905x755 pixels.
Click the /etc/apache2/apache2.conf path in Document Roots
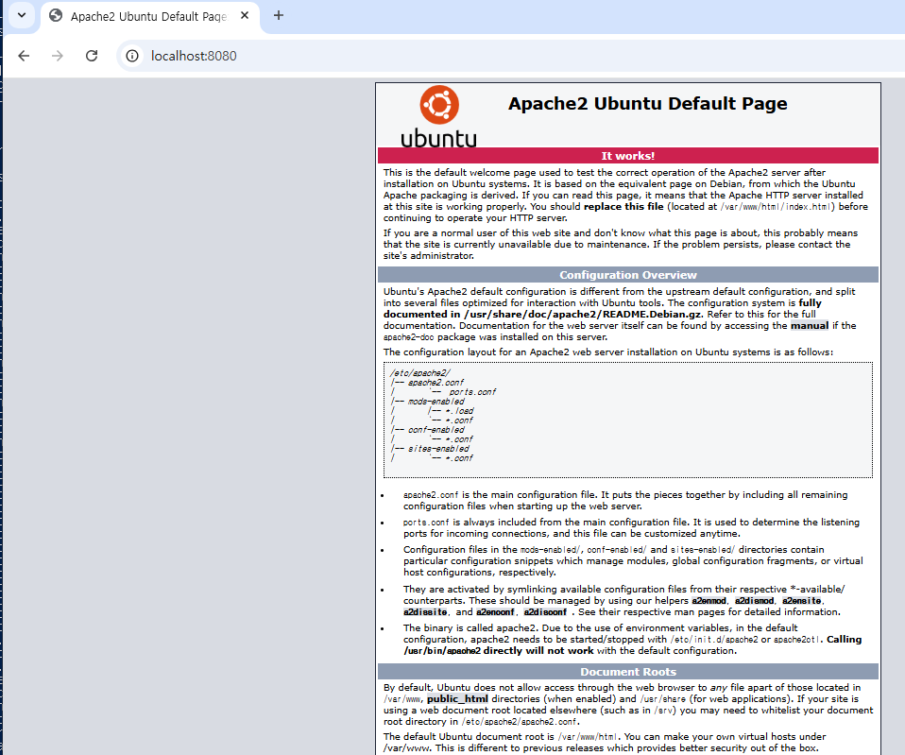click(x=519, y=722)
